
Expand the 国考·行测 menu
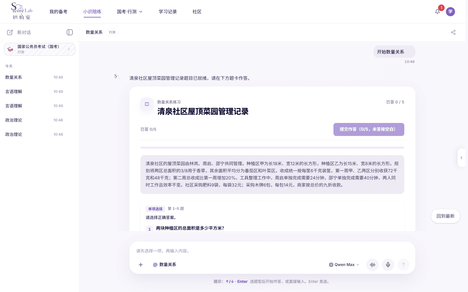click(x=130, y=12)
